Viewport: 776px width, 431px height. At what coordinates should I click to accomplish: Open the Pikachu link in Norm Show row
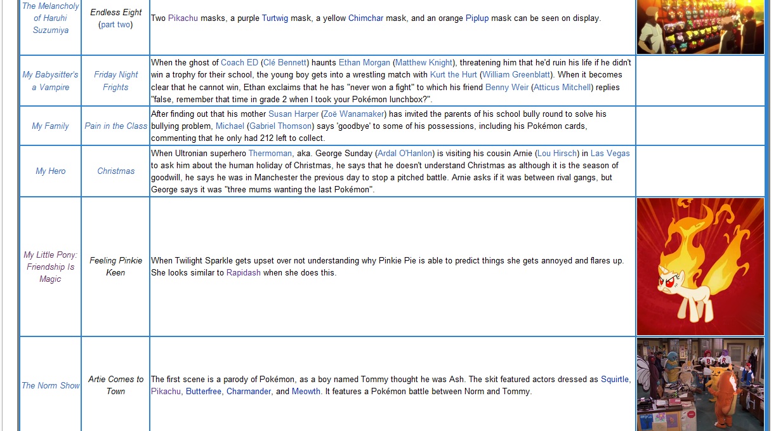pos(166,392)
